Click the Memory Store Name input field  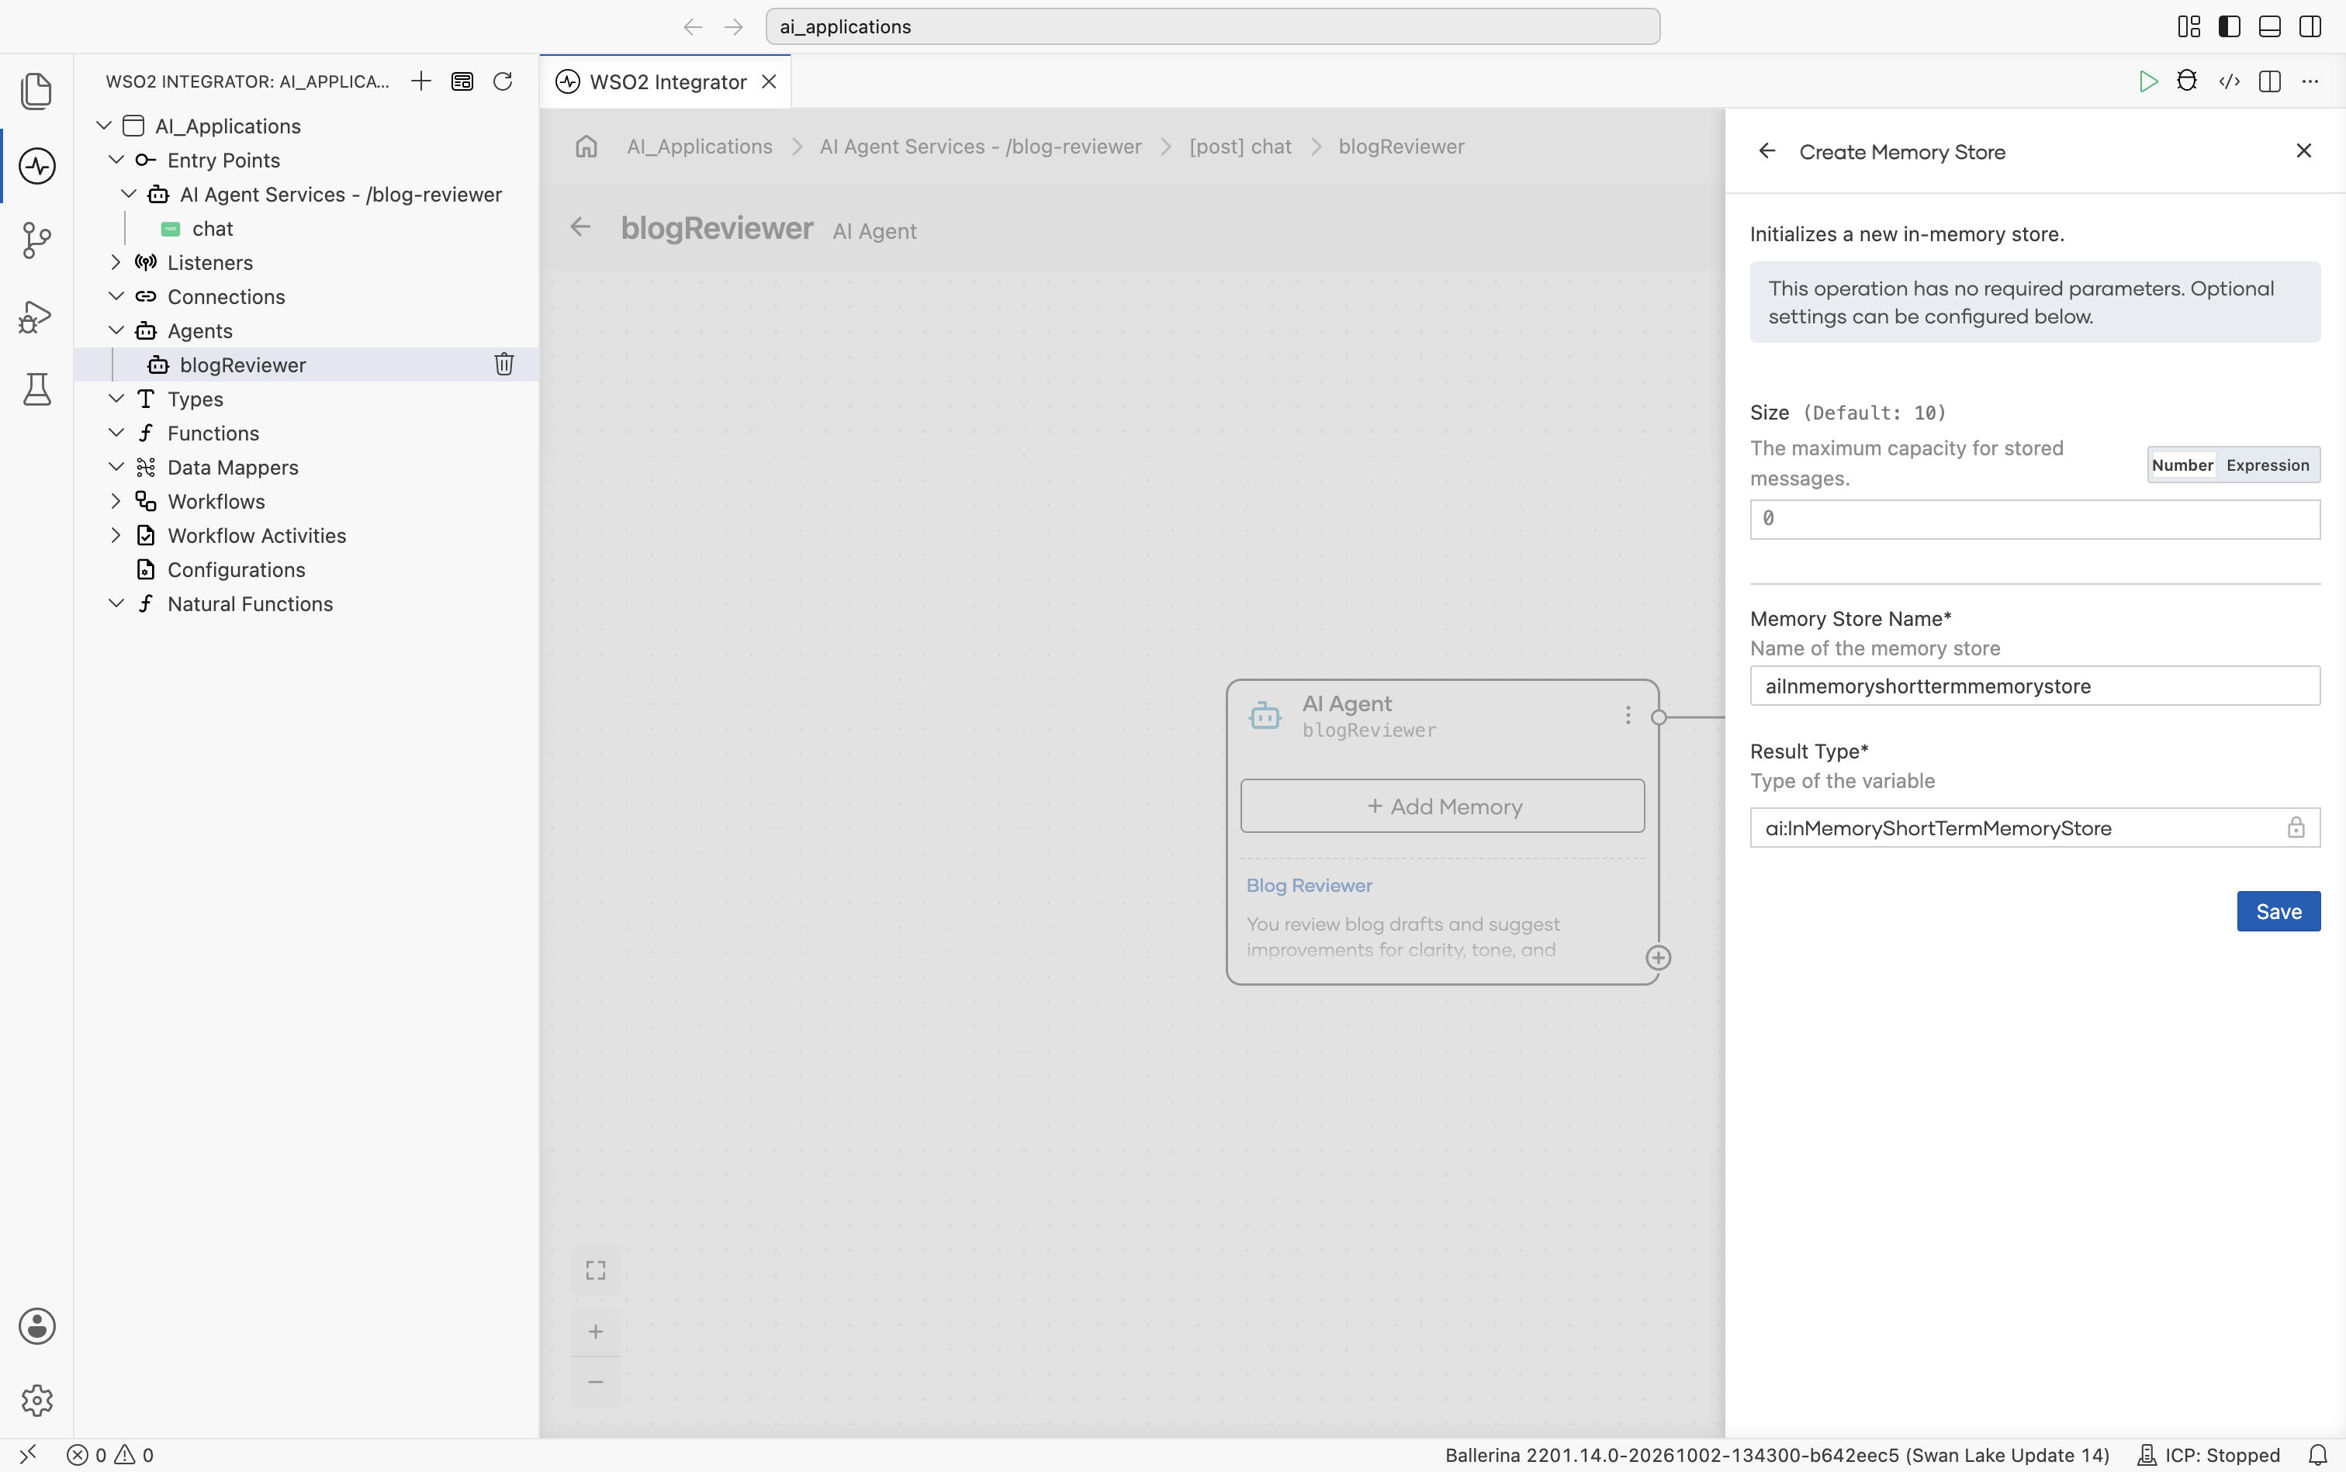pyautogui.click(x=2034, y=686)
